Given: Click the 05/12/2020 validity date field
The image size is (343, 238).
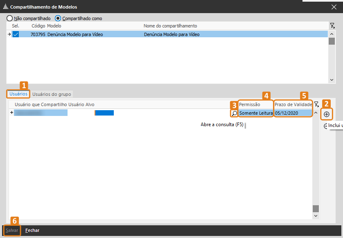Looking at the screenshot, I should (x=293, y=113).
